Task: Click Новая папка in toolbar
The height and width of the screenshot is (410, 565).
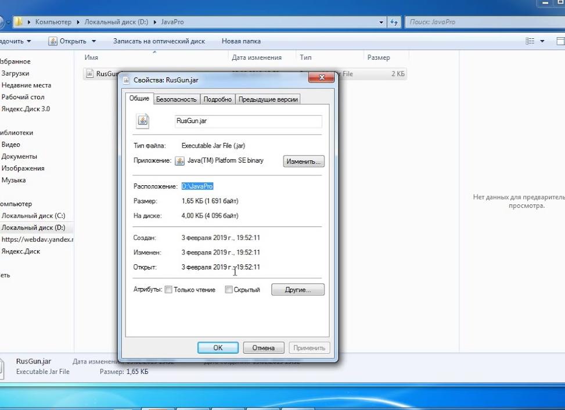Action: click(241, 41)
